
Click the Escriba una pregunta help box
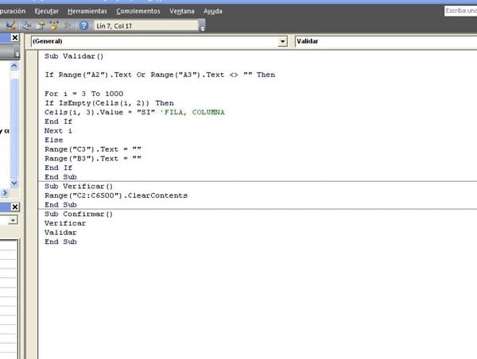(460, 11)
